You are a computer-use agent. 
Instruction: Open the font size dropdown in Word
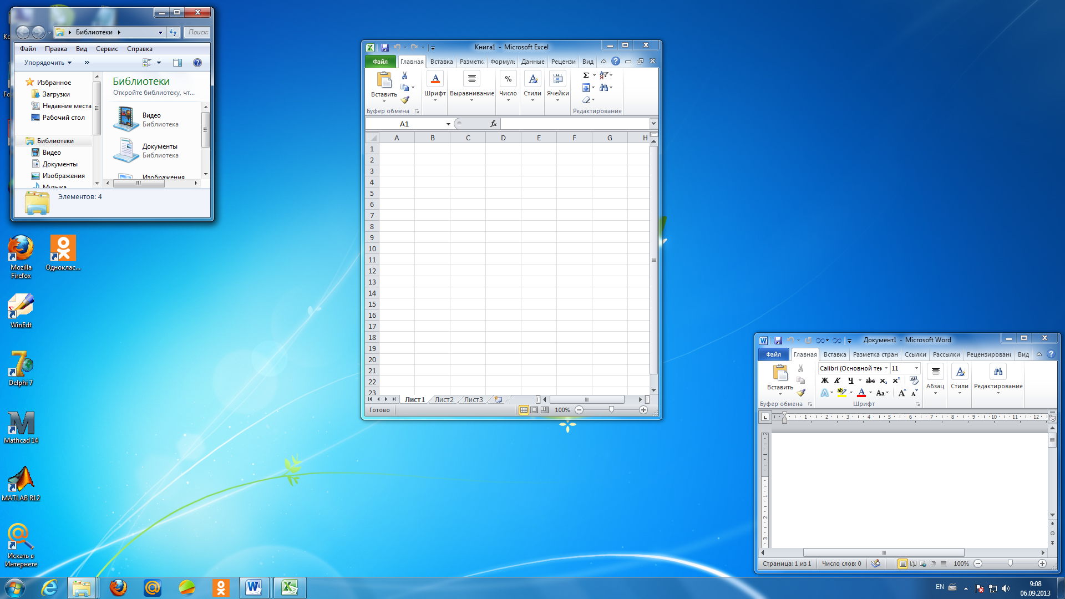point(916,368)
